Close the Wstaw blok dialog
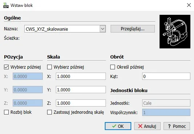 [x=189, y=5]
